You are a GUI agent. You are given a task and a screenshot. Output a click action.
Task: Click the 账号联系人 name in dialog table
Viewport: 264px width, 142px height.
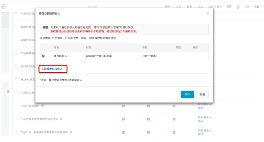(x=60, y=56)
